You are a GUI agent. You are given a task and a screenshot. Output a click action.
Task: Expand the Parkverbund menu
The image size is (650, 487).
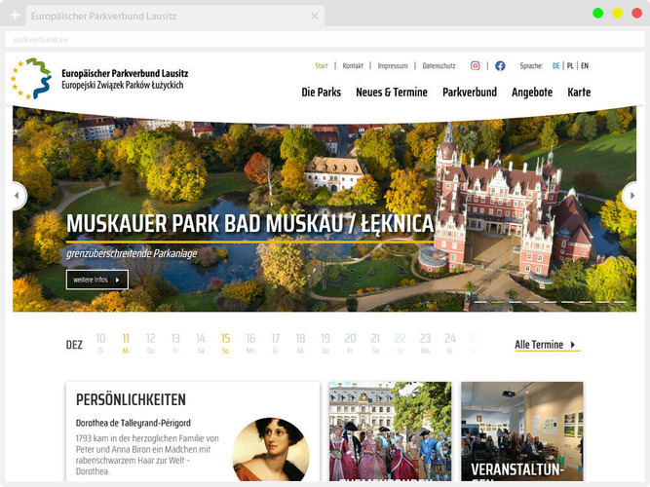470,93
